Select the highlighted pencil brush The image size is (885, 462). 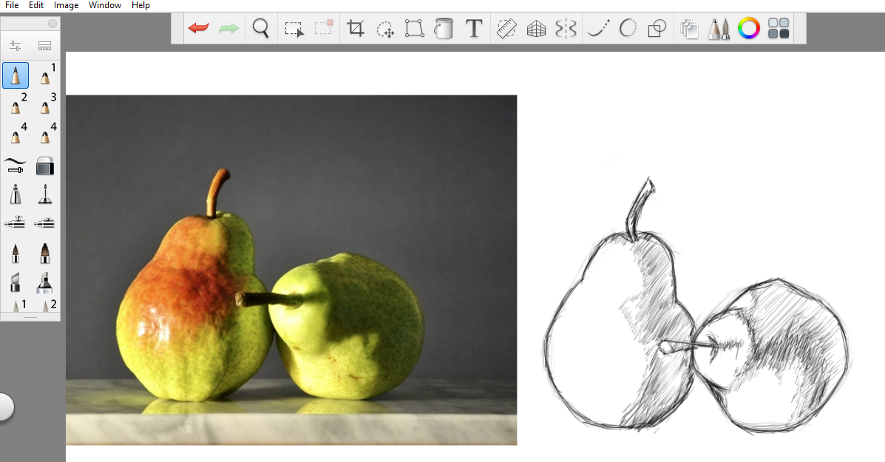pyautogui.click(x=16, y=75)
